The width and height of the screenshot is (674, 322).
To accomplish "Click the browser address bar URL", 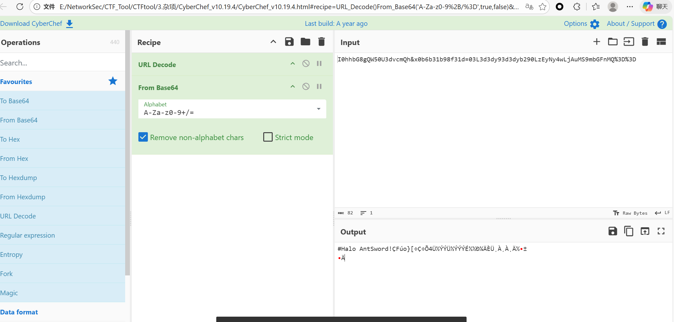I will [x=289, y=7].
